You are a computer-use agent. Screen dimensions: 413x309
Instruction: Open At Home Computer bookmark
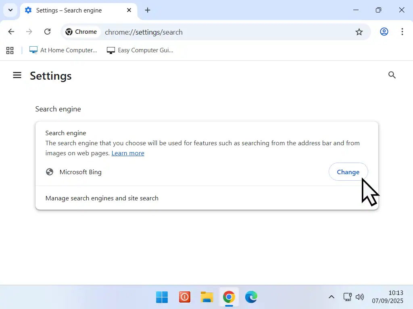[63, 50]
